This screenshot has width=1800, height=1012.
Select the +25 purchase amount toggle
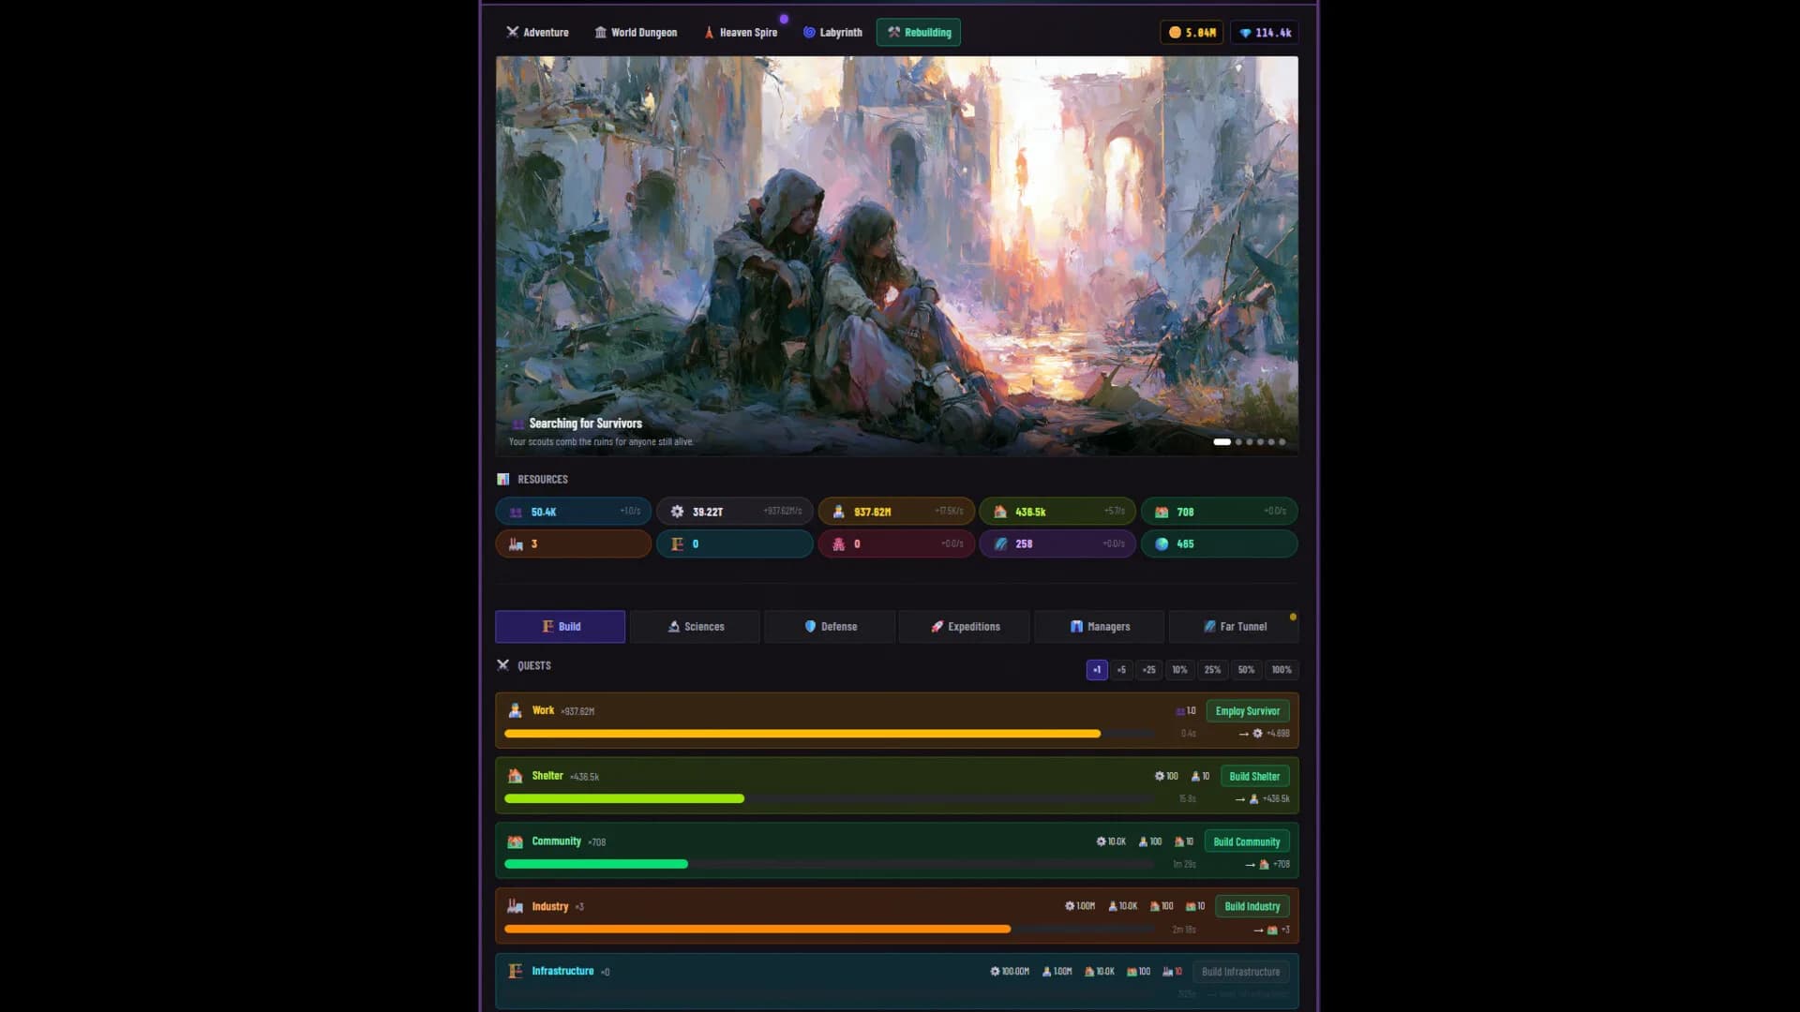pyautogui.click(x=1148, y=670)
